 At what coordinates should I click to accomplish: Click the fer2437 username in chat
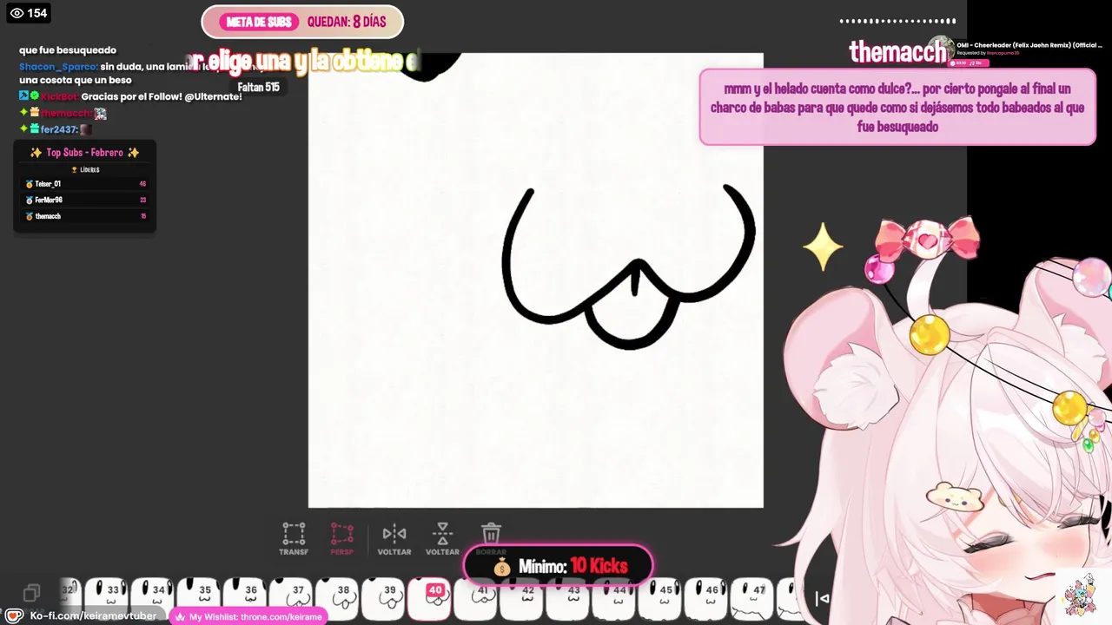tap(58, 129)
